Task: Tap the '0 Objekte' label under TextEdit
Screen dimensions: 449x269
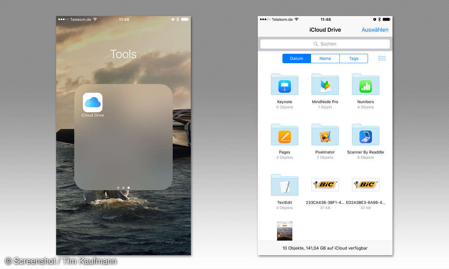Action: [x=284, y=208]
